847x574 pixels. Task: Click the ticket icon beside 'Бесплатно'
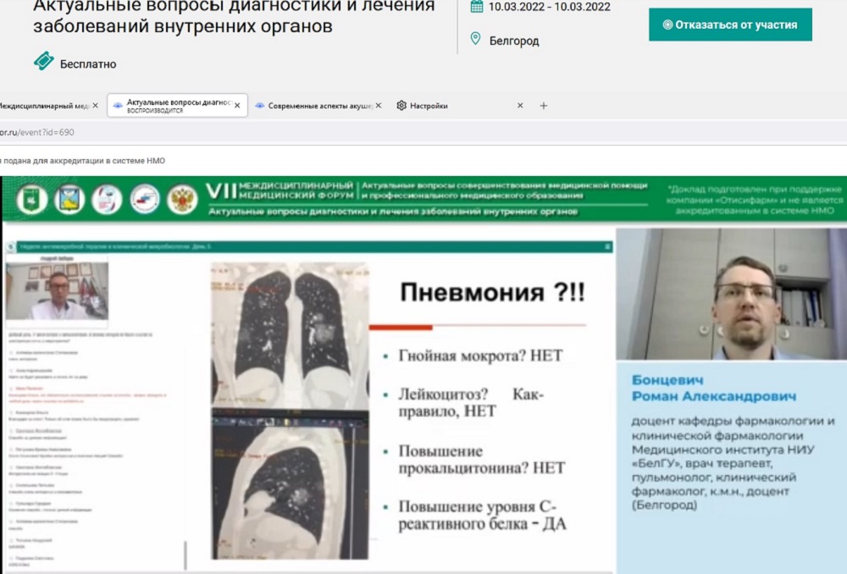43,62
